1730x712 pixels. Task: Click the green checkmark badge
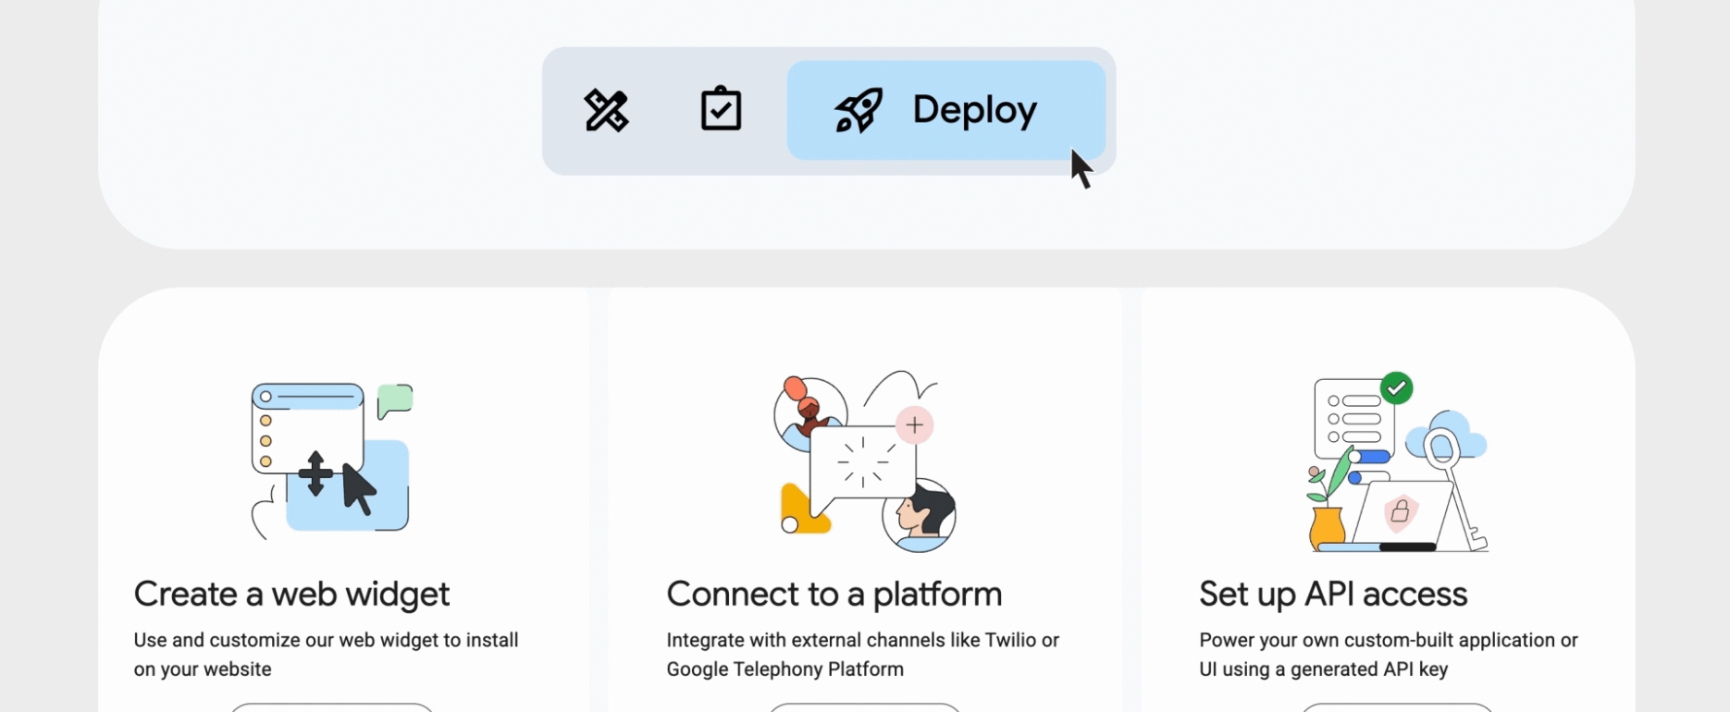[x=1396, y=387]
